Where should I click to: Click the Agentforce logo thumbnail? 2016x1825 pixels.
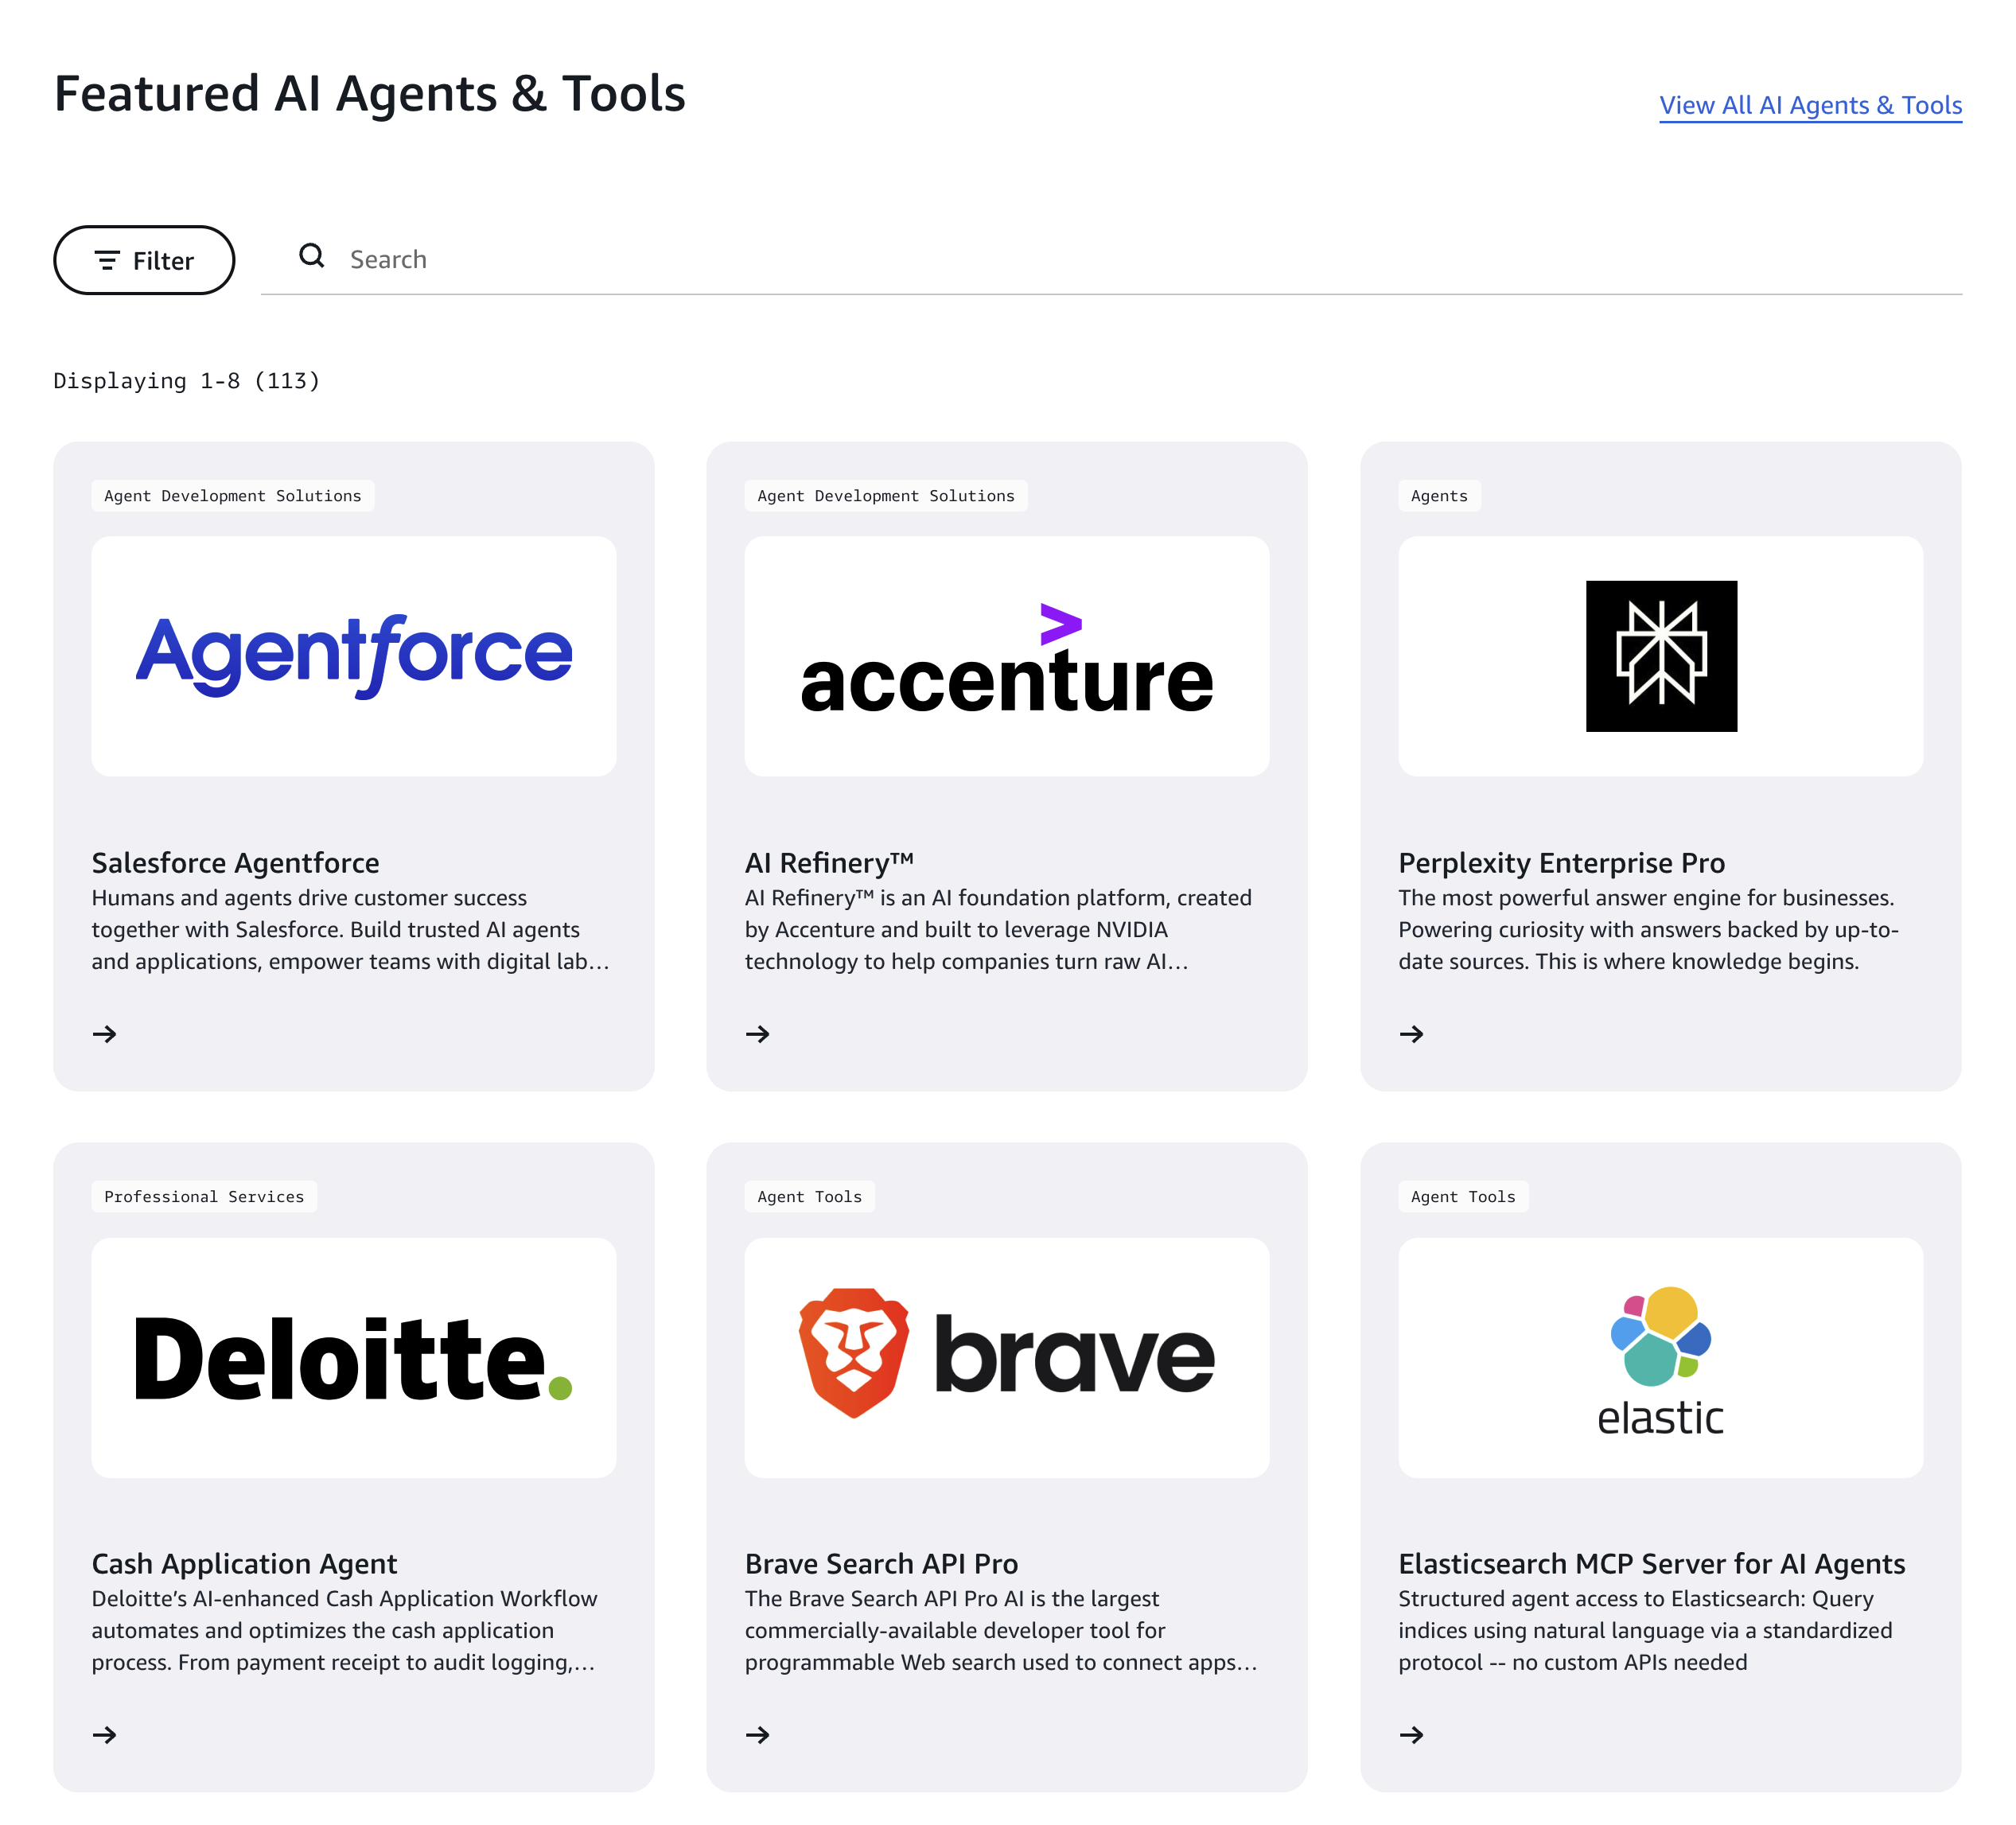(x=354, y=656)
